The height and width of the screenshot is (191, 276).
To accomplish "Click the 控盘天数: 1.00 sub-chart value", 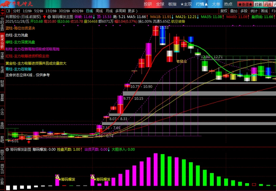I will pos(70,149).
